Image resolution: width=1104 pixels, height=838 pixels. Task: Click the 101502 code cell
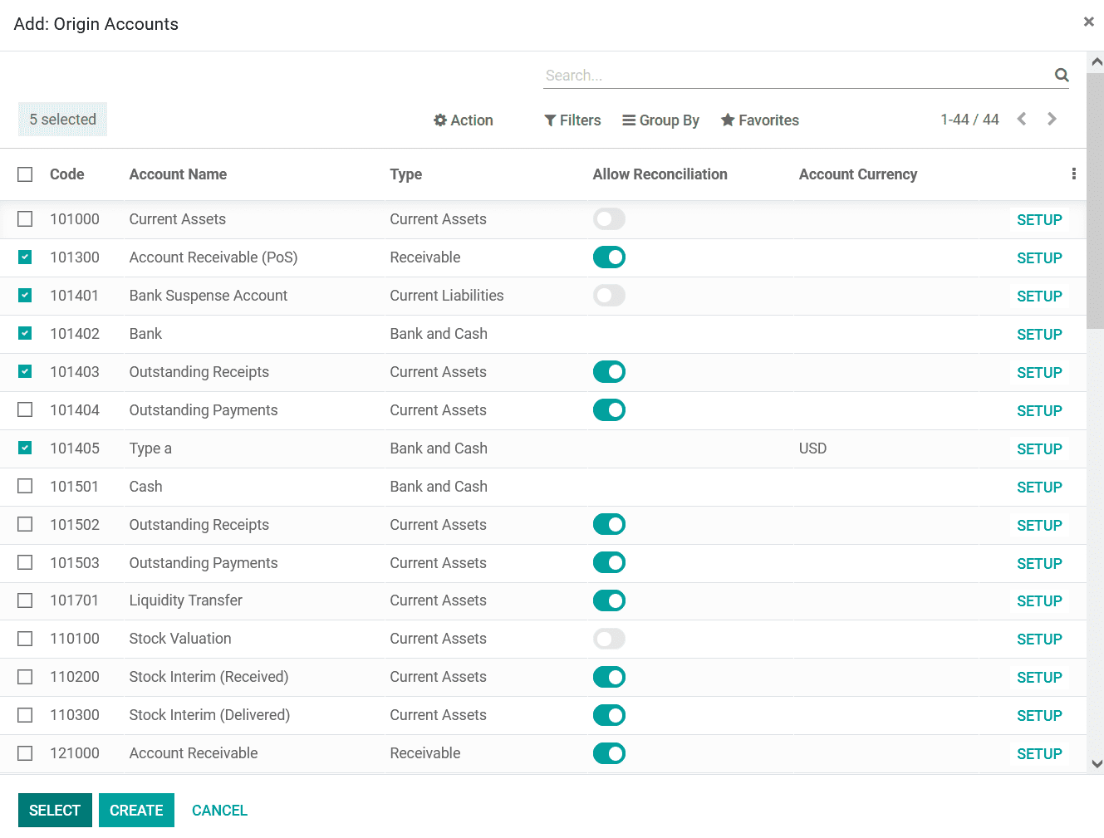pyautogui.click(x=75, y=525)
